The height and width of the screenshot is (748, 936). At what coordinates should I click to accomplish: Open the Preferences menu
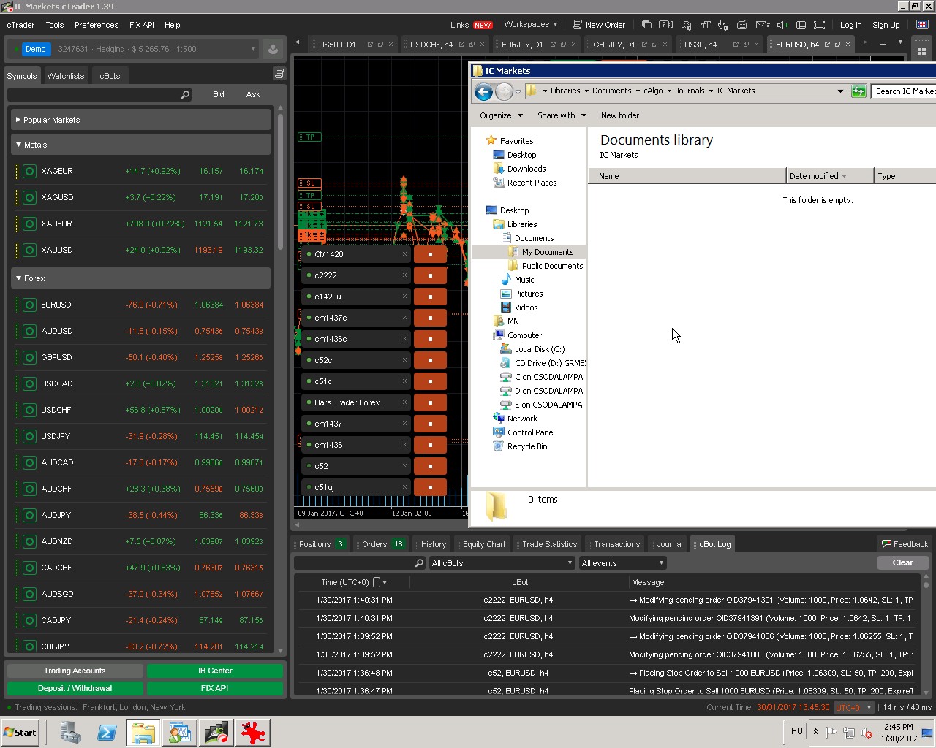[97, 25]
